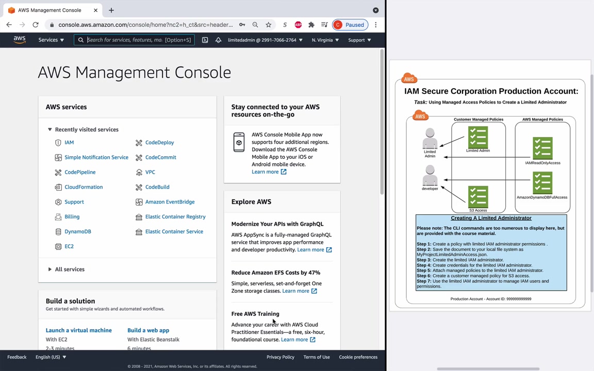Click Learn more for EFS costs
The width and height of the screenshot is (594, 371).
tap(300, 291)
